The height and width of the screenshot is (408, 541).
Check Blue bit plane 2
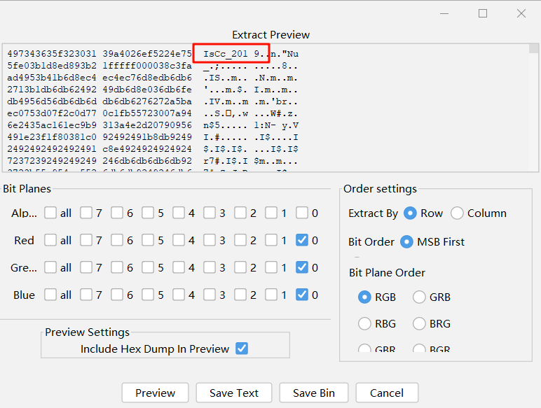pyautogui.click(x=240, y=295)
